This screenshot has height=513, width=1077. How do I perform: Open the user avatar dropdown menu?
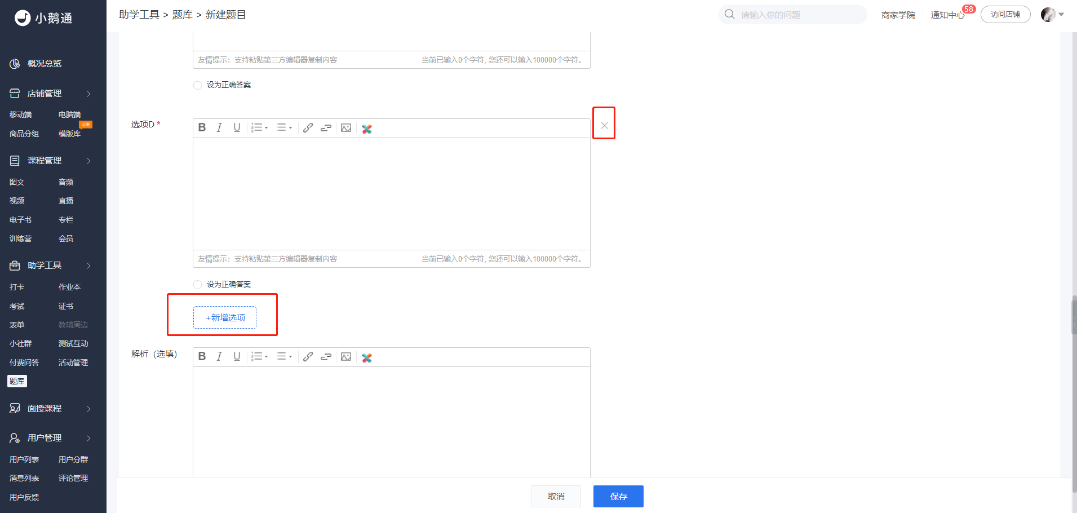(1052, 15)
